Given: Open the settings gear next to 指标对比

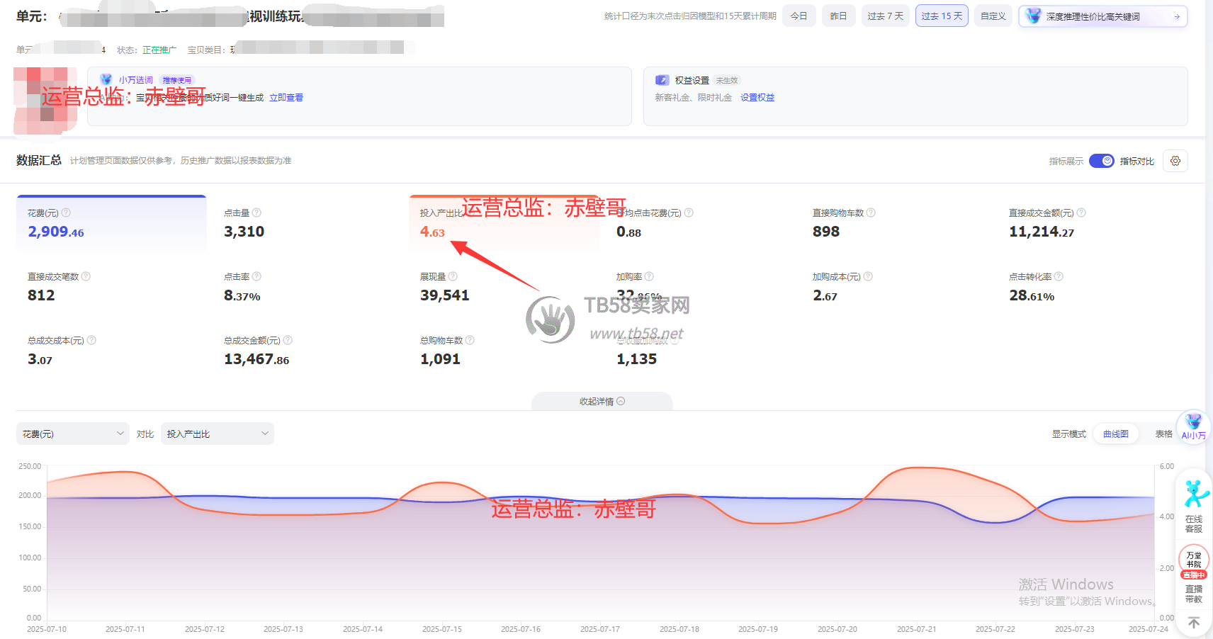Looking at the screenshot, I should (x=1175, y=161).
